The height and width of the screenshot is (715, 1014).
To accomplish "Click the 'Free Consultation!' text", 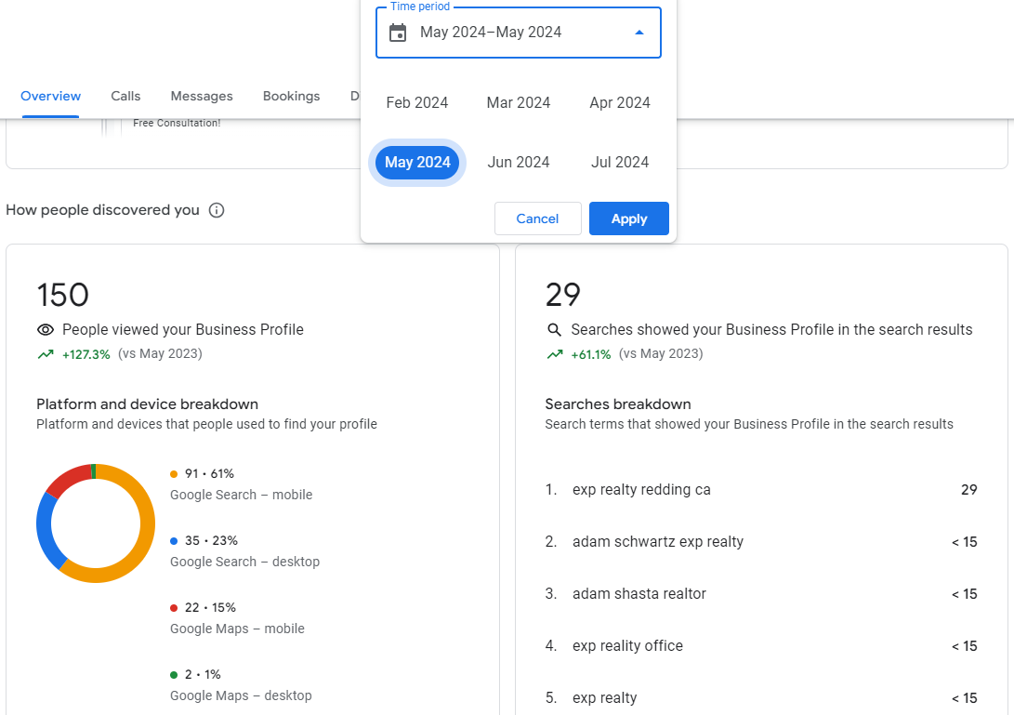I will (178, 123).
